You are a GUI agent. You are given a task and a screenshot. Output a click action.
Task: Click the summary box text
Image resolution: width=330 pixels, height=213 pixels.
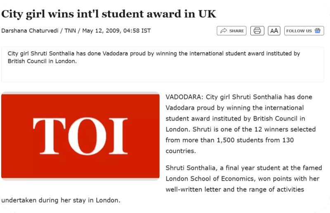154,57
